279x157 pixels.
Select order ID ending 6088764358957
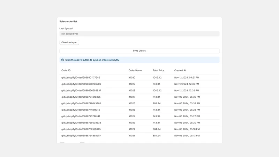click(x=81, y=136)
